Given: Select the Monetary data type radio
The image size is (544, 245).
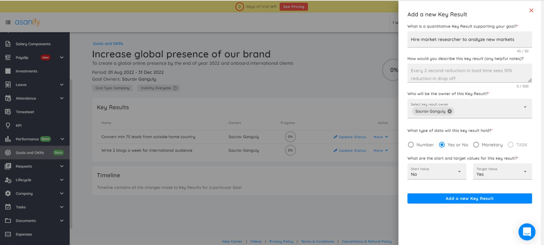Looking at the screenshot, I should 476,145.
